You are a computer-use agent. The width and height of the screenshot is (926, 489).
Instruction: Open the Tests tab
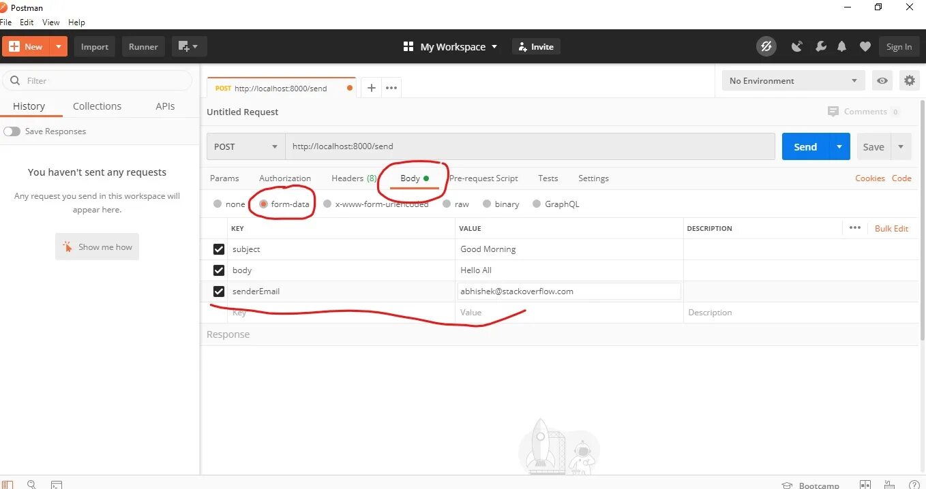[548, 178]
